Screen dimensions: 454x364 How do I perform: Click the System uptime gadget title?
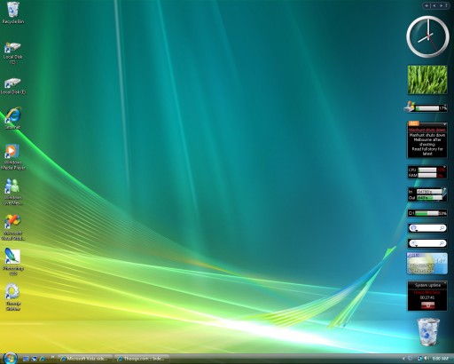[x=427, y=285]
